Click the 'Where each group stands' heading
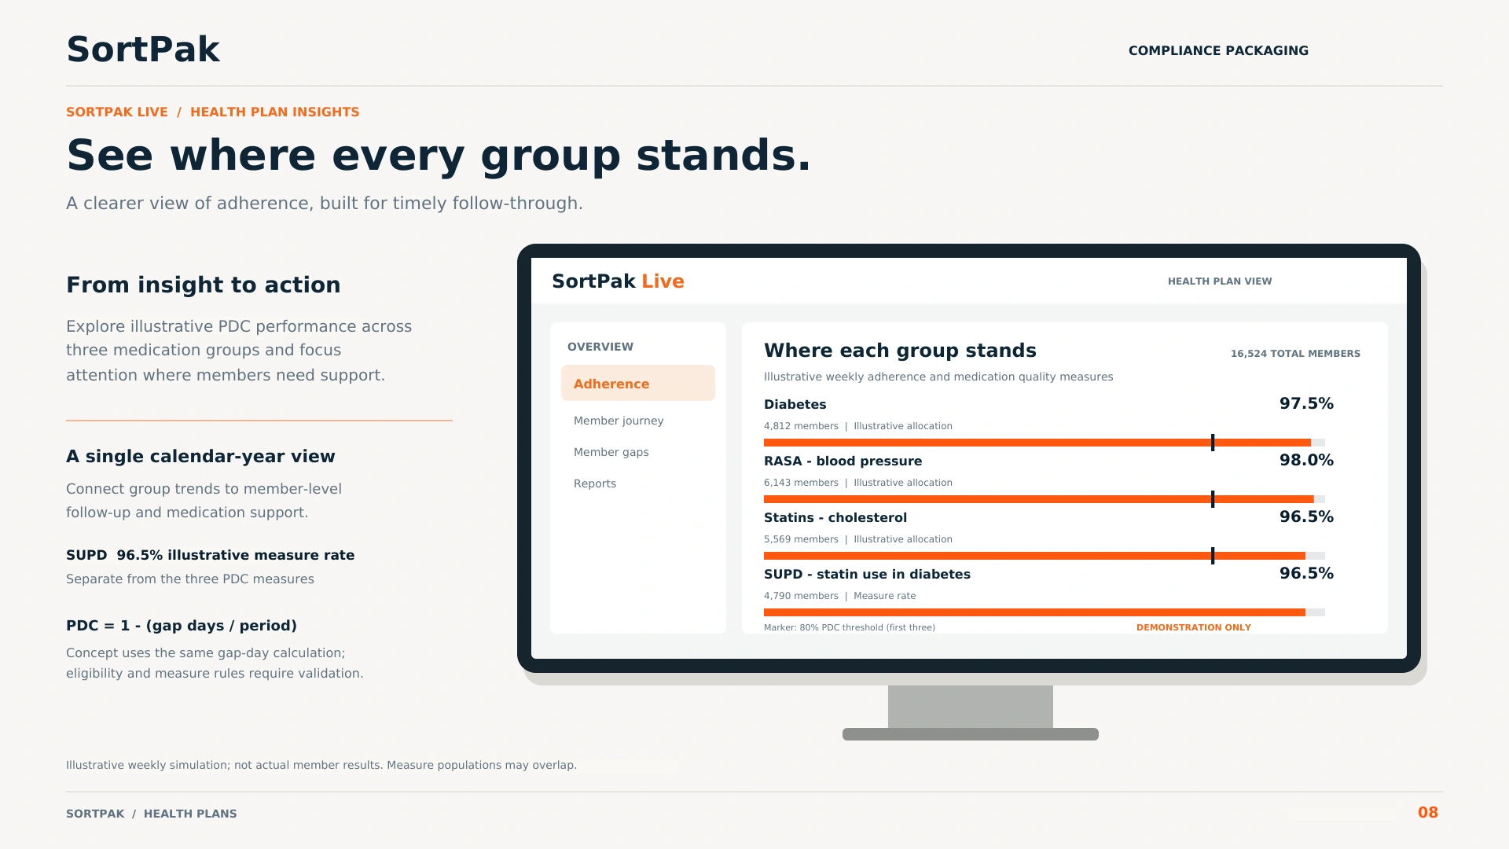The width and height of the screenshot is (1509, 849). coord(900,351)
